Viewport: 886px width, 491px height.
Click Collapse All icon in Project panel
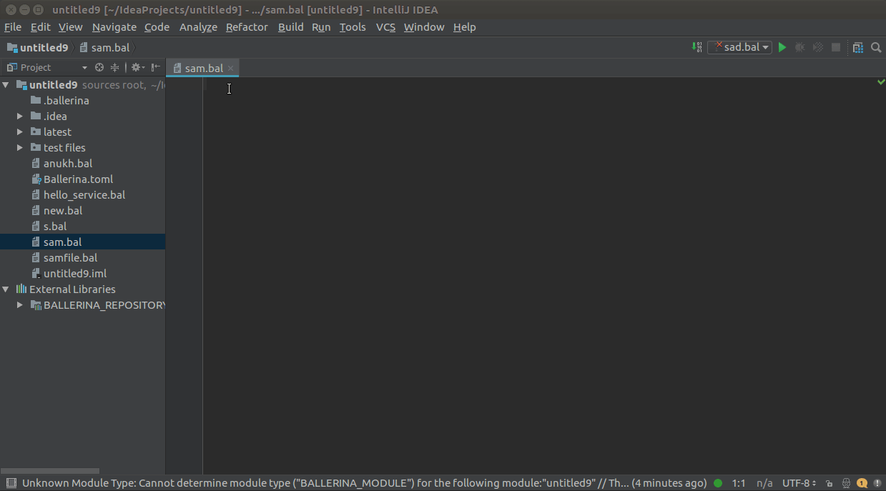114,67
